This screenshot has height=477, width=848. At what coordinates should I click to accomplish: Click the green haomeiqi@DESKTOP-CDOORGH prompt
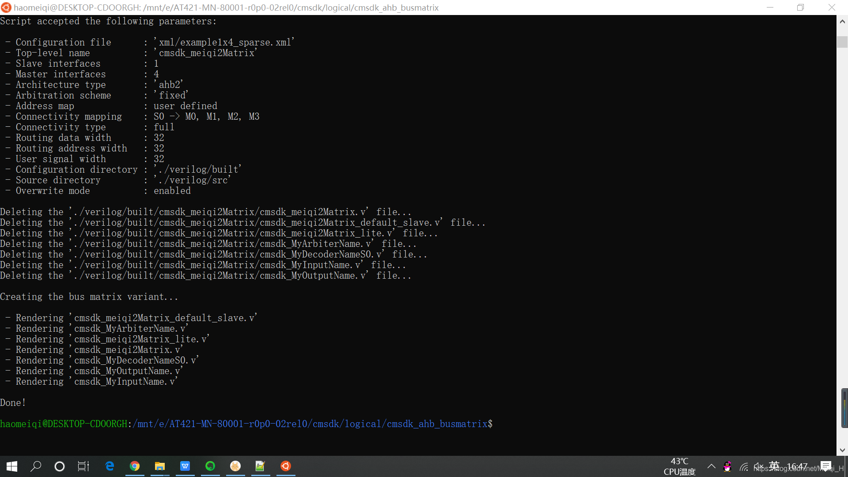click(x=64, y=424)
